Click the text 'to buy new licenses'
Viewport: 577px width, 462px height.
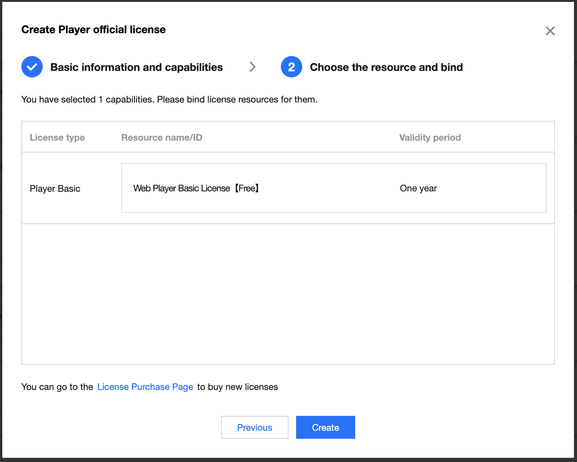pos(237,387)
